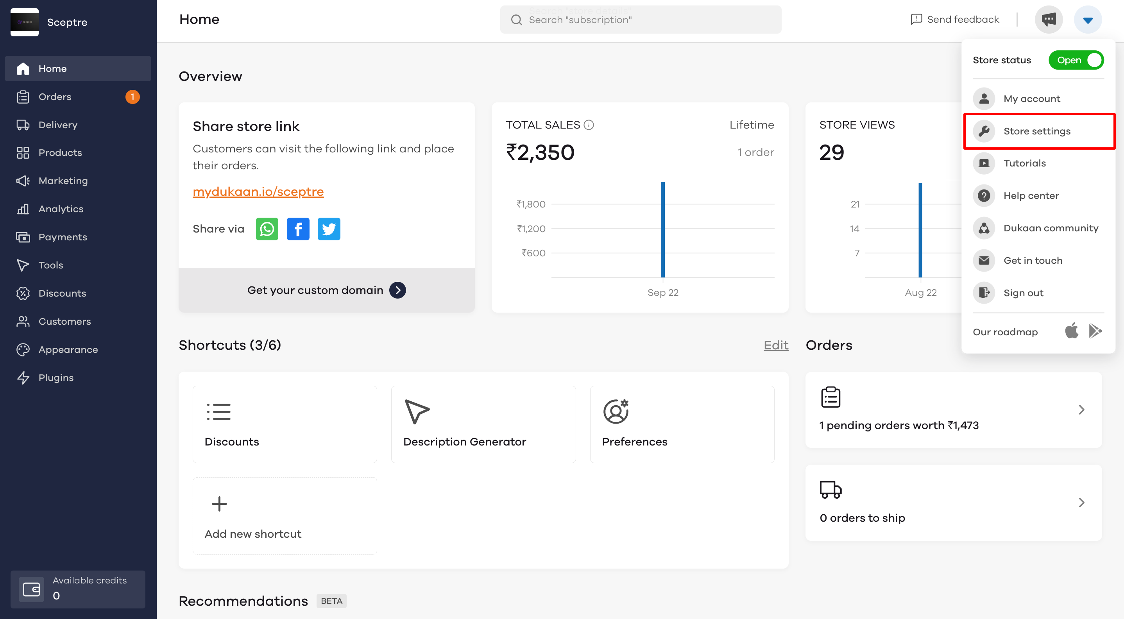Open the Discounts shortcut card
Screen dimensions: 1124x619
pos(285,424)
